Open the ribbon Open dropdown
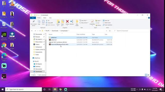The height and width of the screenshot is (92, 165). pyautogui.click(x=98, y=20)
